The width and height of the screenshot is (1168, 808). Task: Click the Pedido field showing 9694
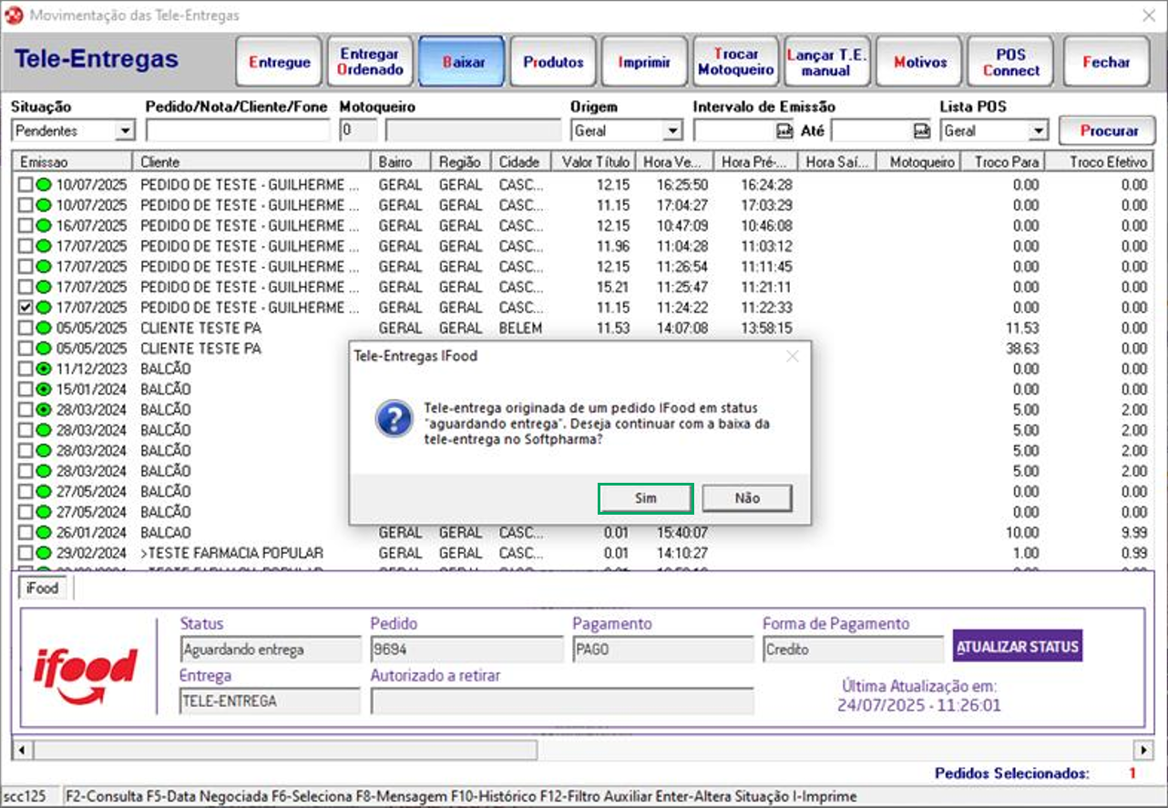coord(466,649)
